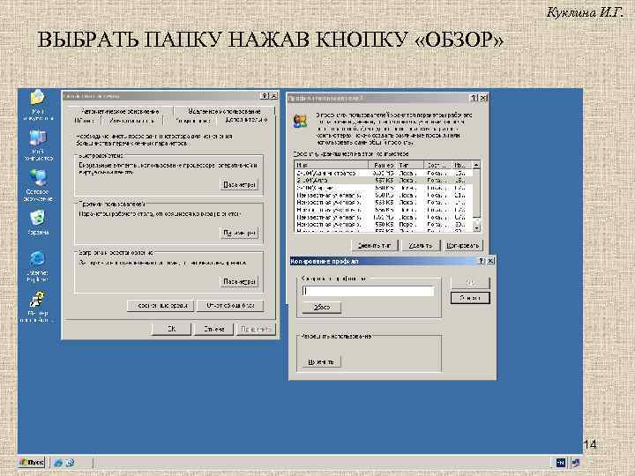
Task: Click Изменить under Разрешить использование
Action: click(322, 361)
